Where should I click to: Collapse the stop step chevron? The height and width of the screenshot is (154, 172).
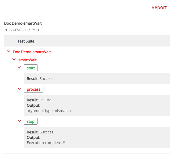pyautogui.click(x=19, y=121)
